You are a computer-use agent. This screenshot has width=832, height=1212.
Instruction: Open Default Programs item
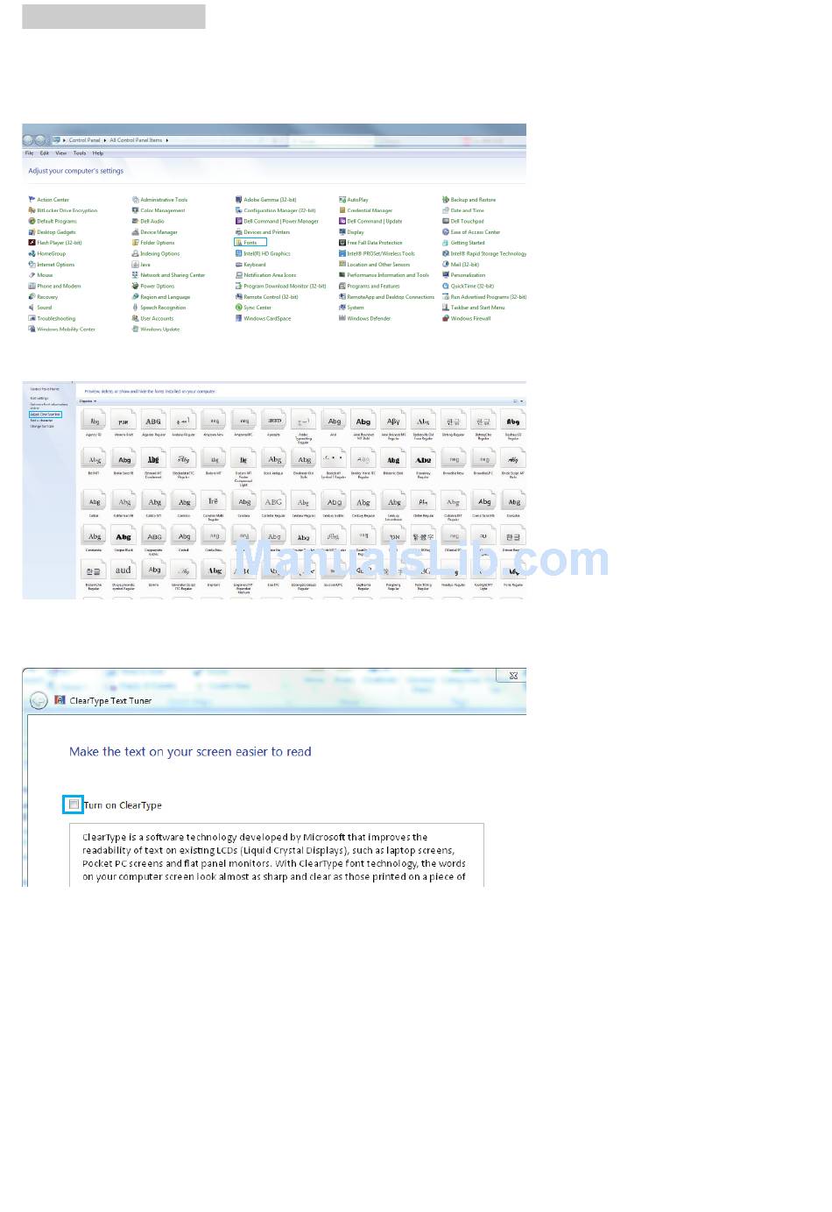(x=53, y=221)
